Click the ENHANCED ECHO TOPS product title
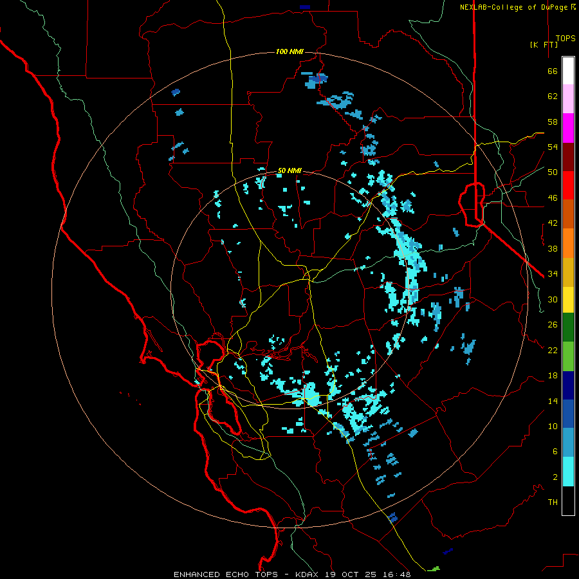 [x=225, y=574]
